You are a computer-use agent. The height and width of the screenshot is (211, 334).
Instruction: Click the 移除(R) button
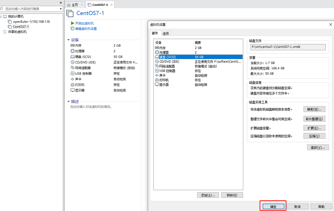(232, 195)
